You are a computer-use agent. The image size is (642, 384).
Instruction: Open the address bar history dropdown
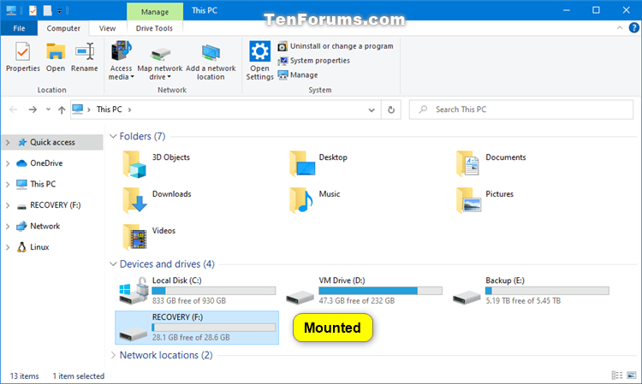(x=372, y=109)
